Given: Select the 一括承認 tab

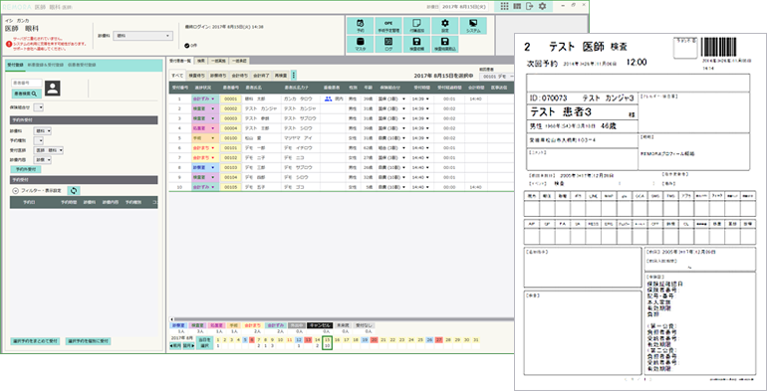Looking at the screenshot, I should tap(240, 61).
